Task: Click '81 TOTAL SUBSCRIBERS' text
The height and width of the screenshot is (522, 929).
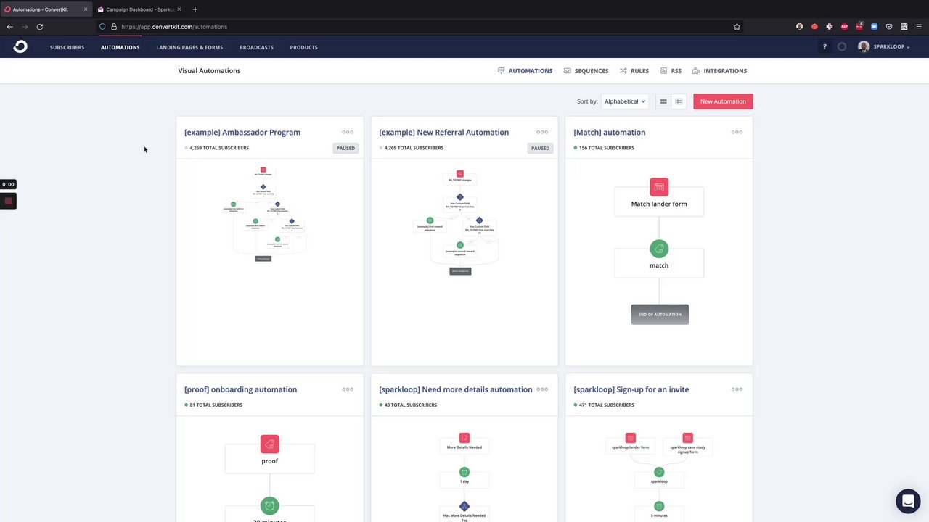Action: click(x=216, y=405)
